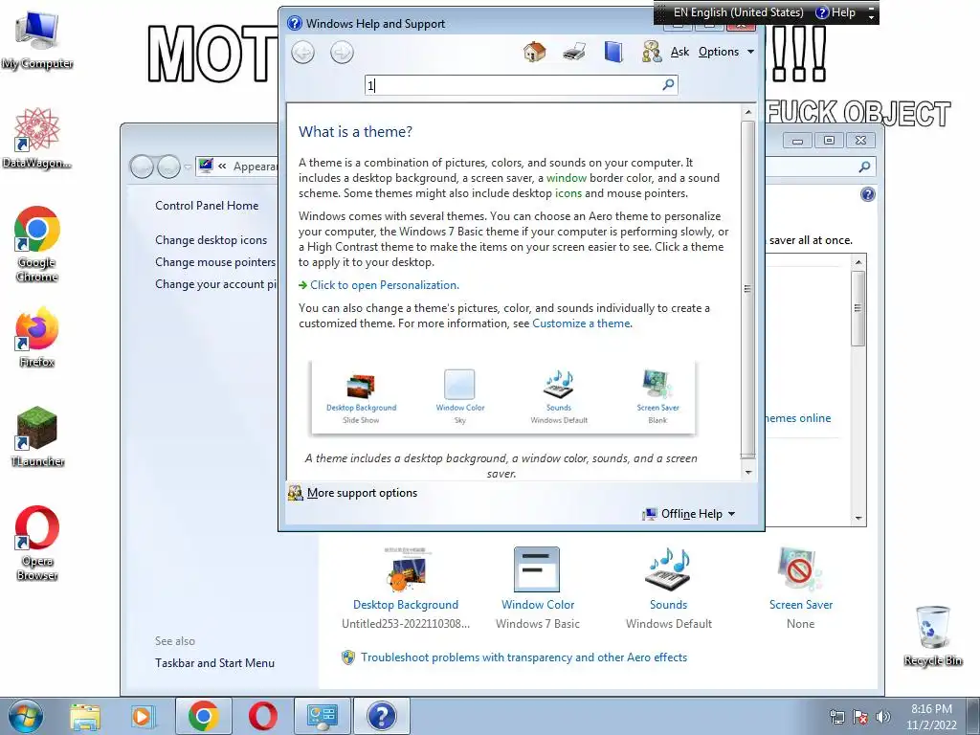980x735 pixels.
Task: Switch to Control Panel taskbar button
Action: (322, 716)
